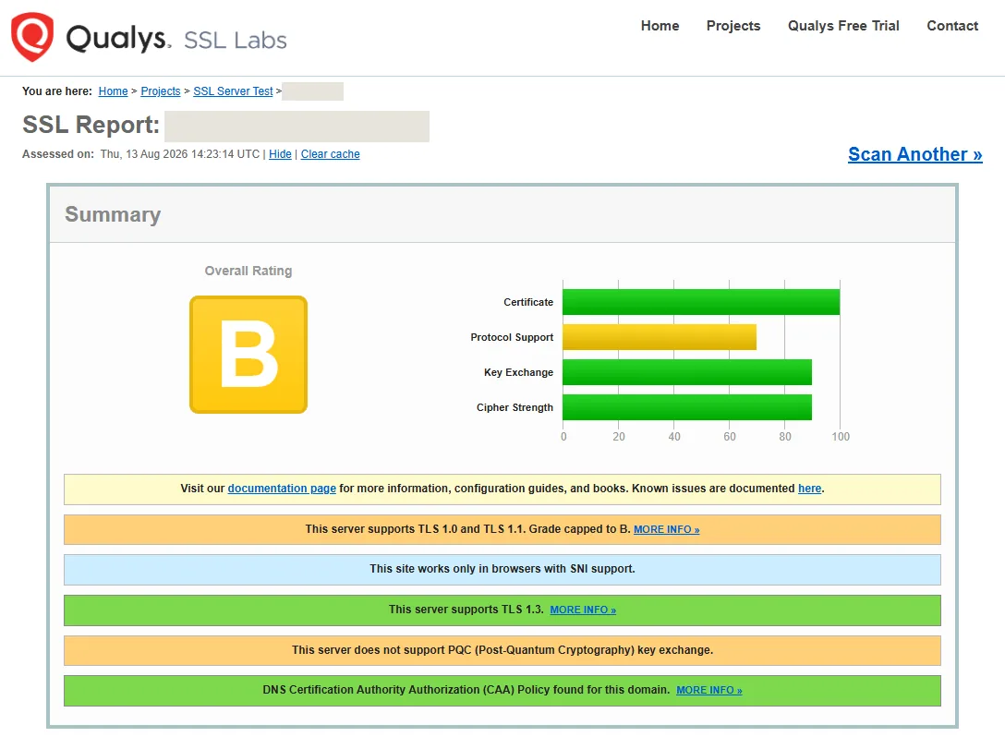Click the yellow Protocol Support score bar
This screenshot has width=1005, height=737.
[660, 337]
